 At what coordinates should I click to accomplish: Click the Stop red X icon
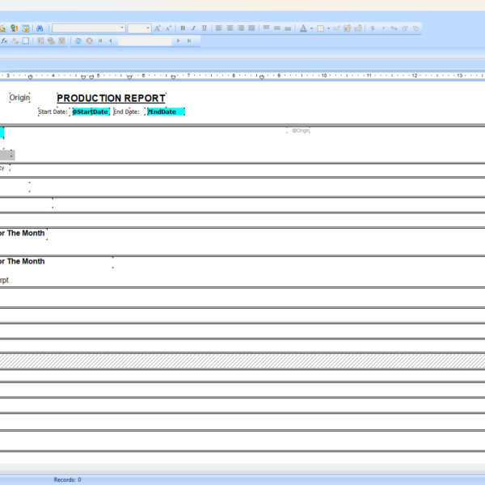90,41
